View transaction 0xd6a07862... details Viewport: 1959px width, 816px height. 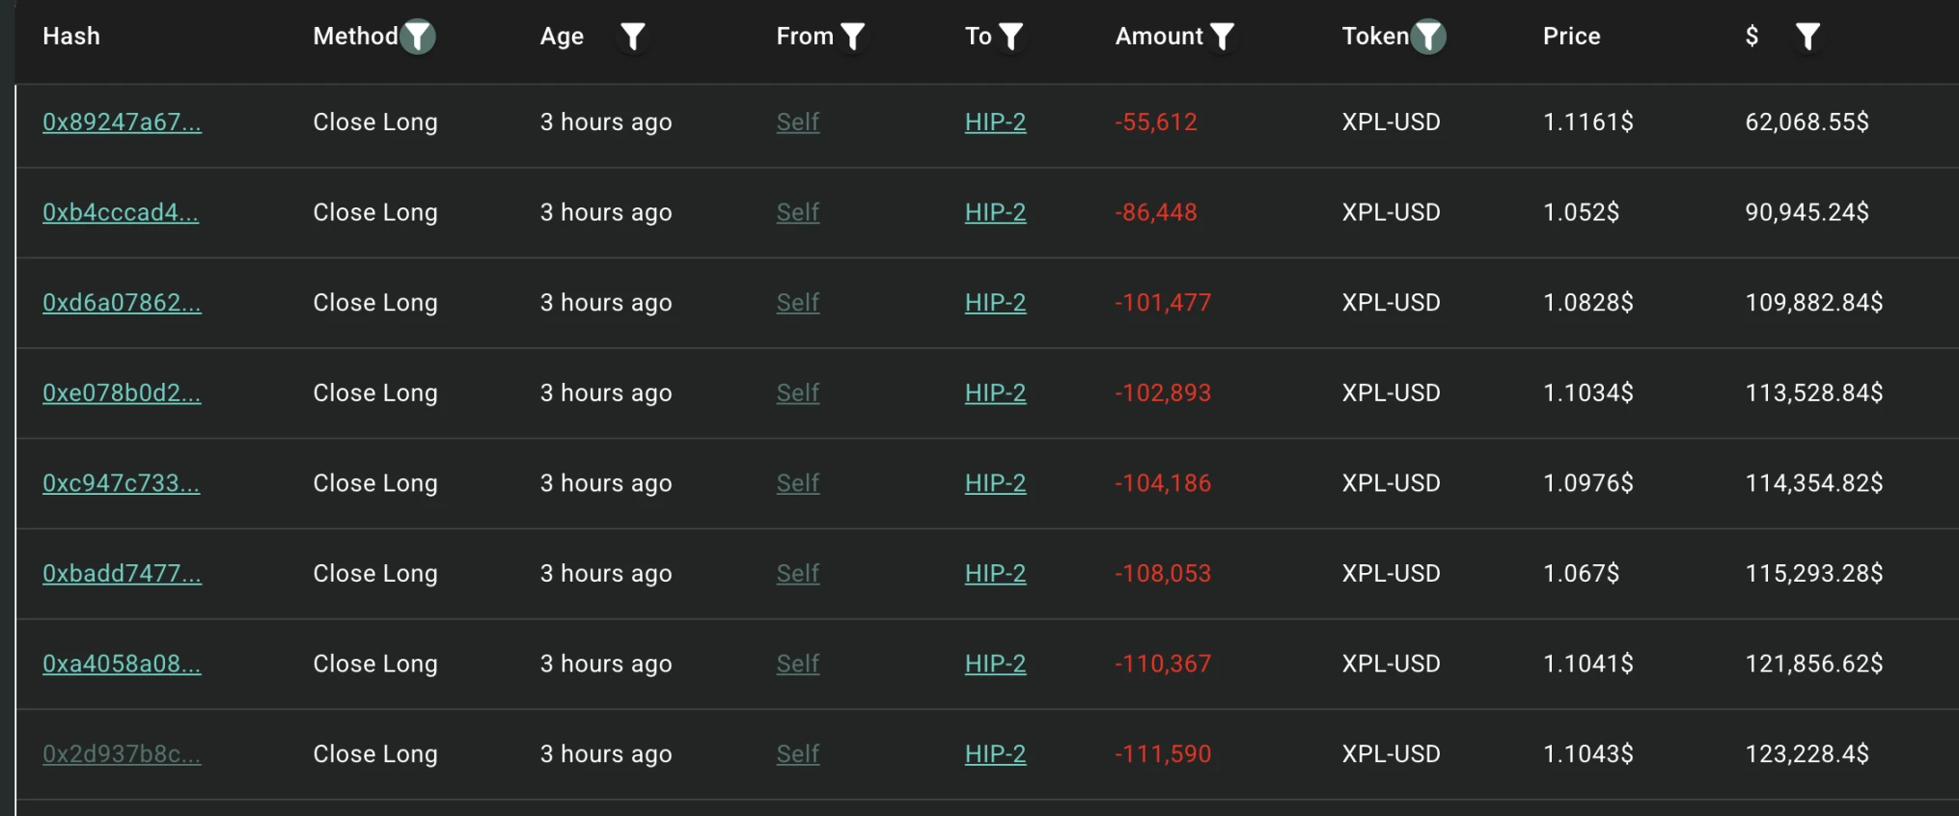pyautogui.click(x=122, y=303)
